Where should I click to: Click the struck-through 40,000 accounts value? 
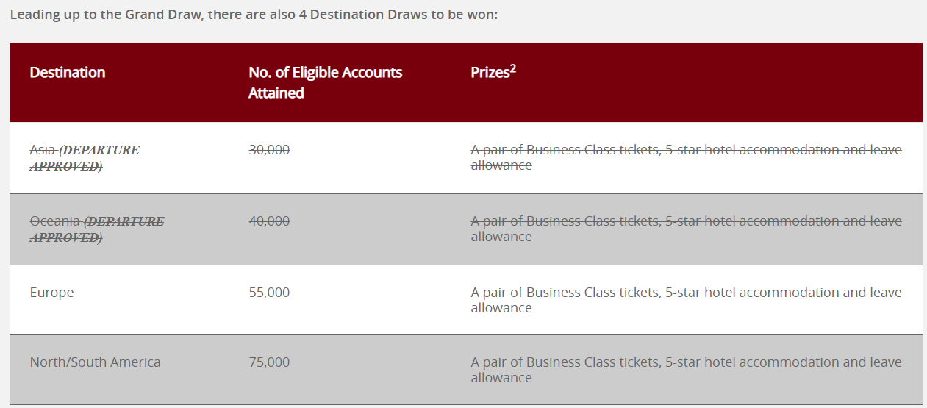269,221
